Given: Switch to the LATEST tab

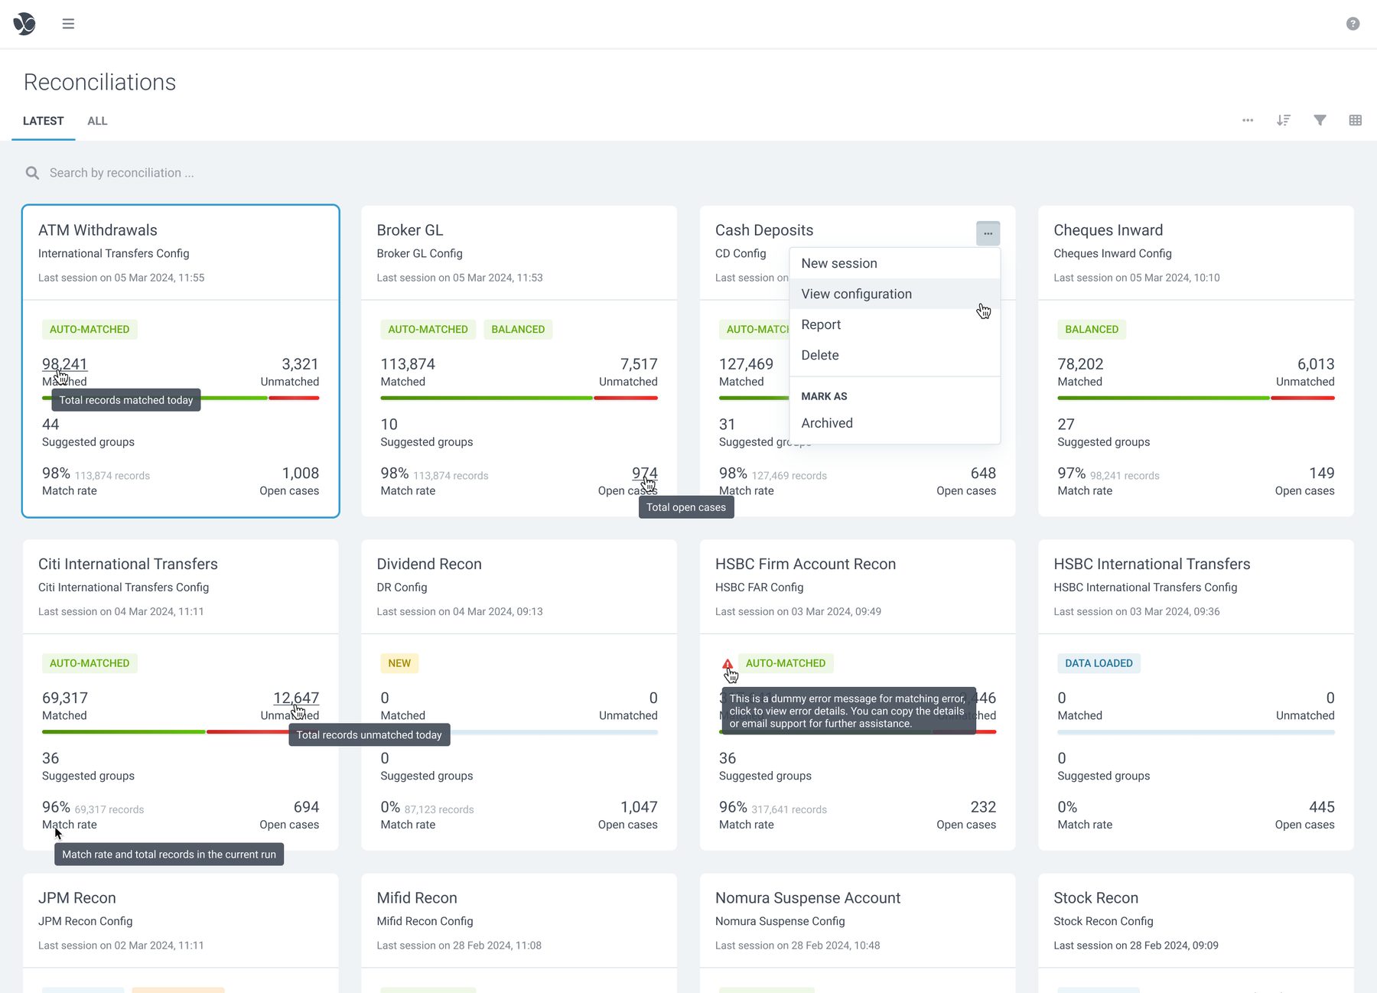Looking at the screenshot, I should (43, 121).
